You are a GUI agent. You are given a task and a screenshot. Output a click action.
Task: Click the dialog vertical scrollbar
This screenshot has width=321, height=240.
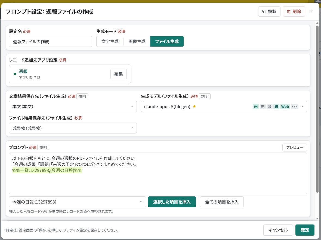(317, 109)
